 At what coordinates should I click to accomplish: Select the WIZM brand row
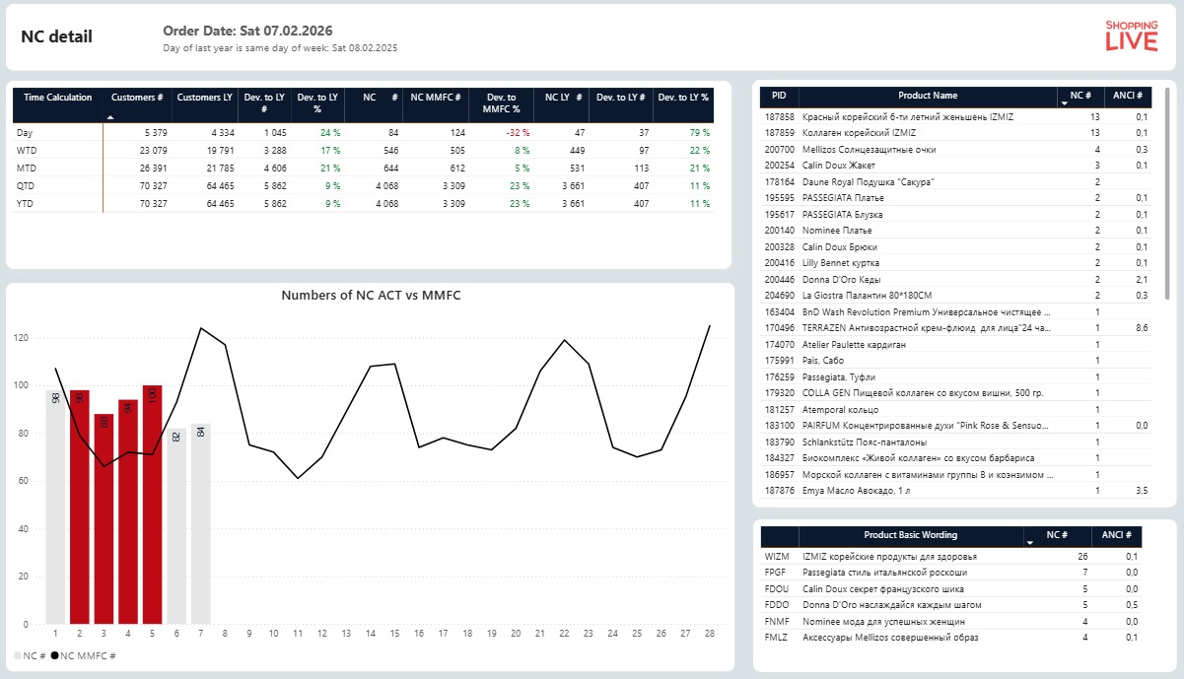pos(952,557)
